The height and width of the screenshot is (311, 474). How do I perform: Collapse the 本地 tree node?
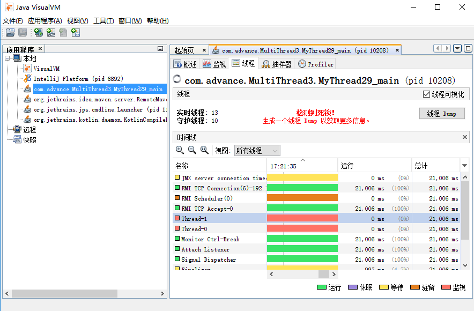[x=8, y=58]
